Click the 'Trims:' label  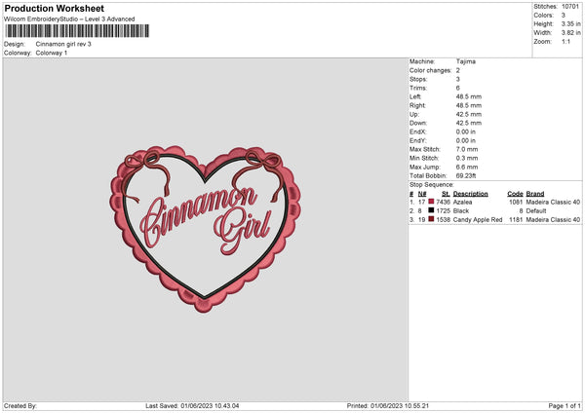(418, 88)
